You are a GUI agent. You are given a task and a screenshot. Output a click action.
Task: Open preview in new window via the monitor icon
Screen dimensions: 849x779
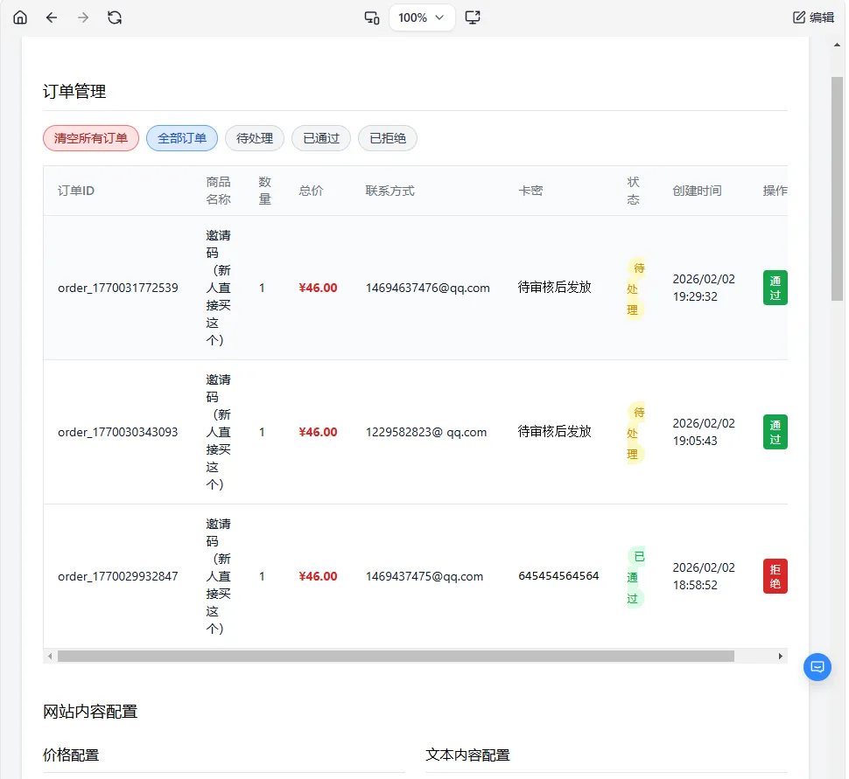(x=473, y=17)
